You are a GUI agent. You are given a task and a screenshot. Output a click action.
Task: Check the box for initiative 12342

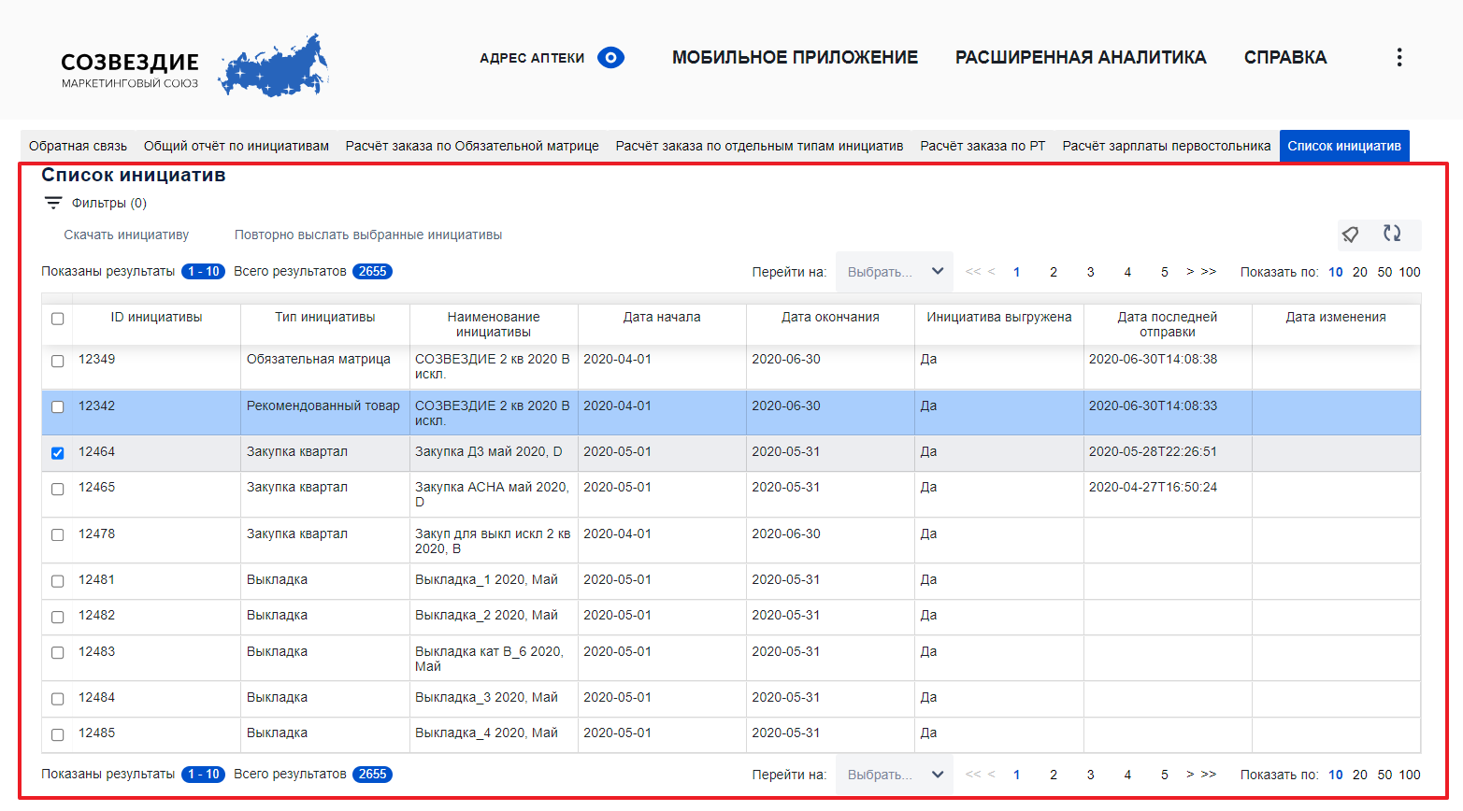[x=57, y=407]
